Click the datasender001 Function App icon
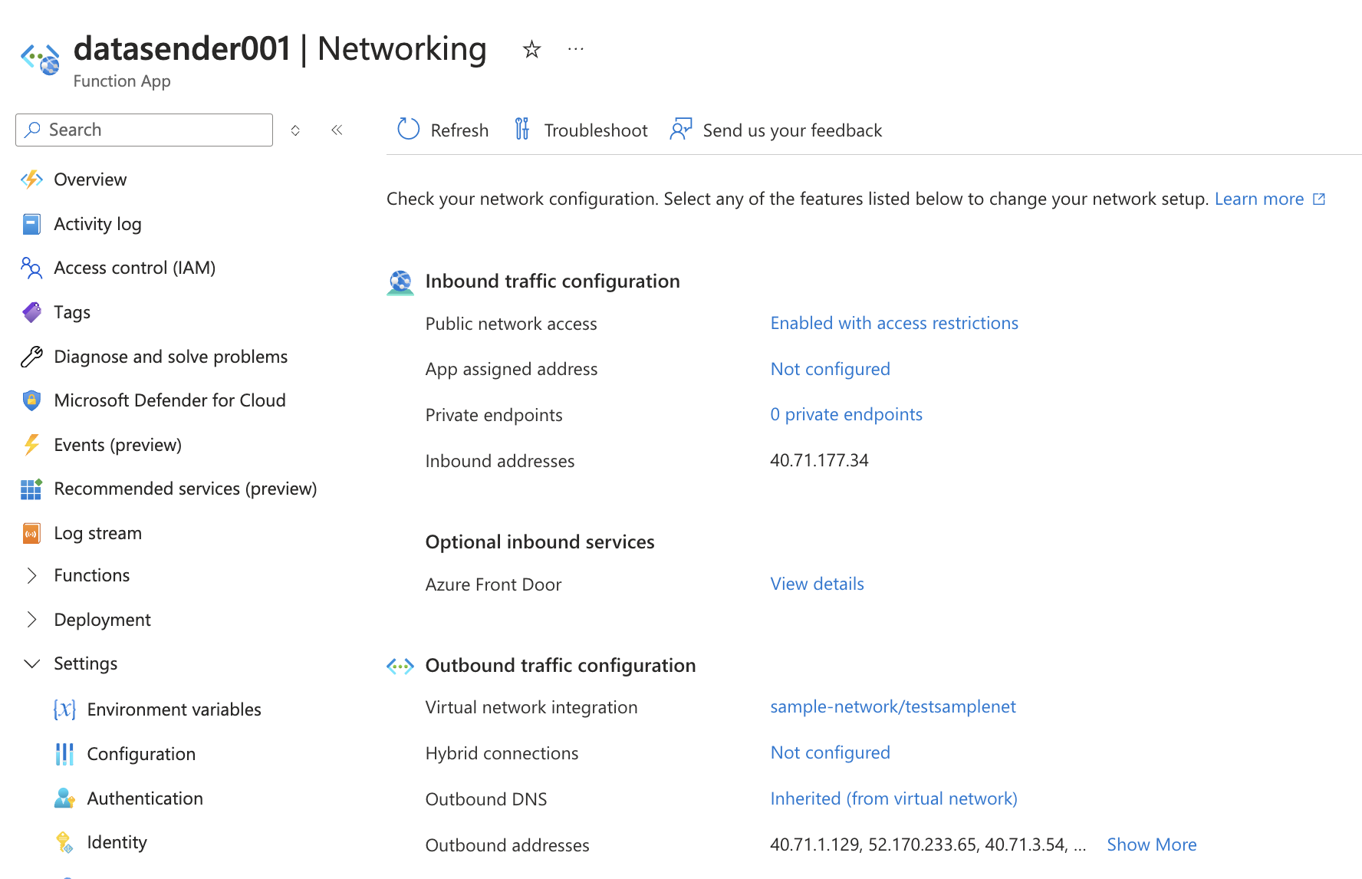This screenshot has width=1362, height=879. 41,59
